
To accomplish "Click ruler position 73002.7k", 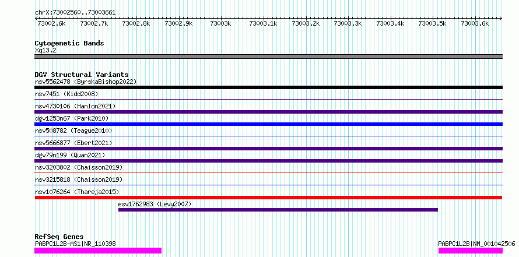I will pyautogui.click(x=94, y=23).
